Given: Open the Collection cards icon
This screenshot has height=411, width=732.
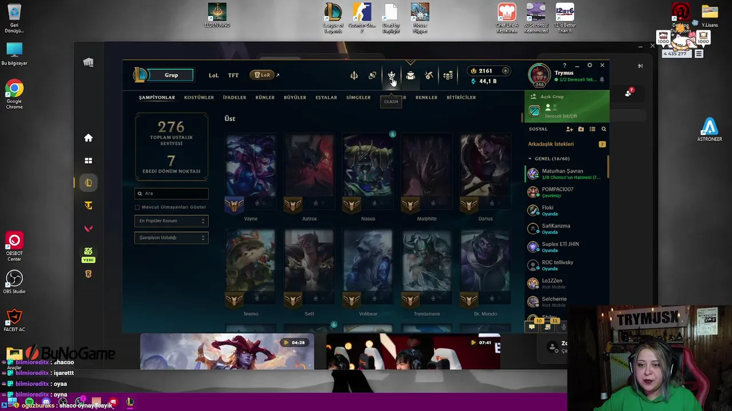Looking at the screenshot, I should [373, 75].
